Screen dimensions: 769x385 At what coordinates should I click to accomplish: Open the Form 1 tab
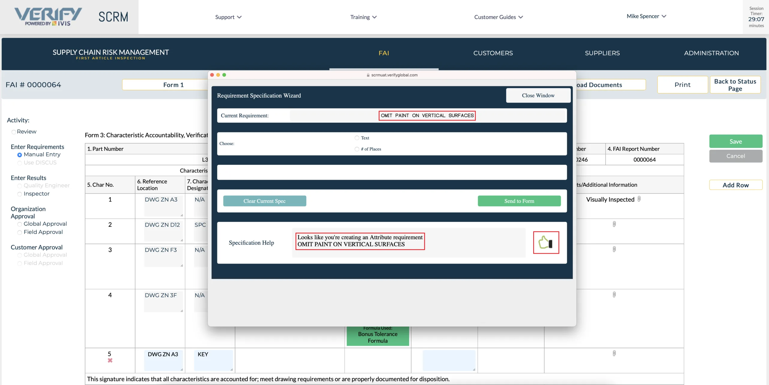(x=165, y=85)
